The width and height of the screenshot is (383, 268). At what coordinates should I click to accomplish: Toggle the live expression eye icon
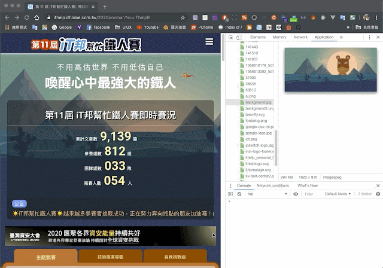click(x=295, y=194)
